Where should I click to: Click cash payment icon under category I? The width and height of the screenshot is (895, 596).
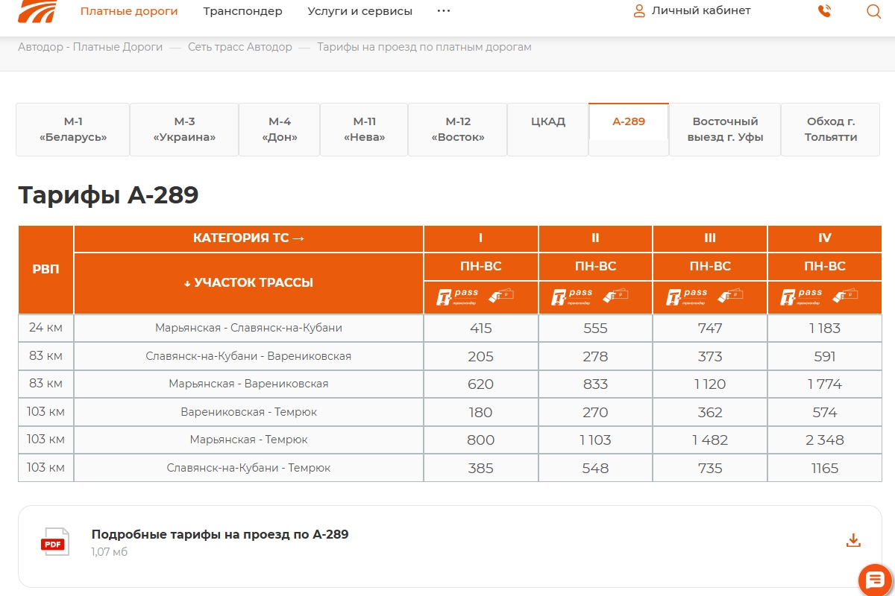click(501, 296)
